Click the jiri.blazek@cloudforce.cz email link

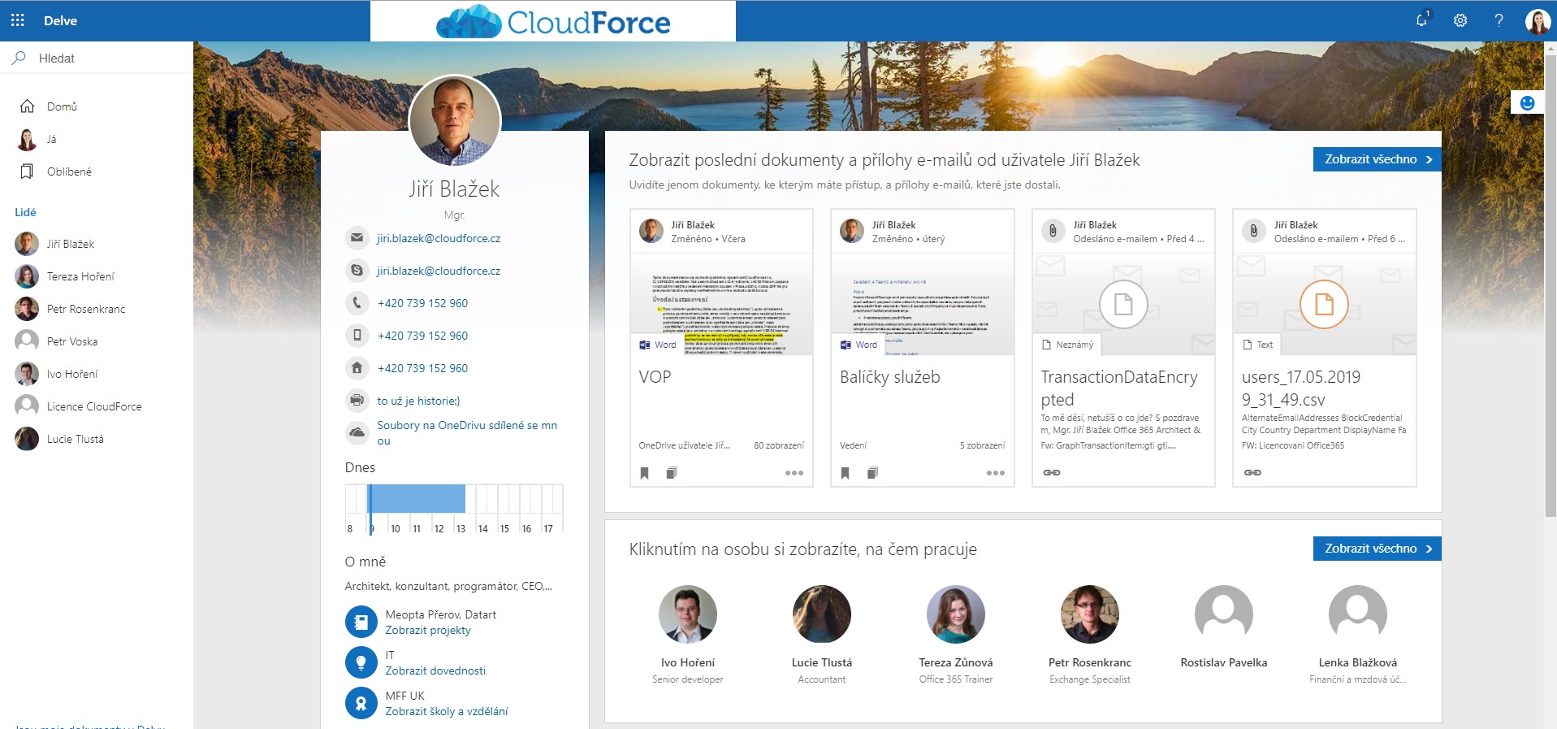click(439, 238)
